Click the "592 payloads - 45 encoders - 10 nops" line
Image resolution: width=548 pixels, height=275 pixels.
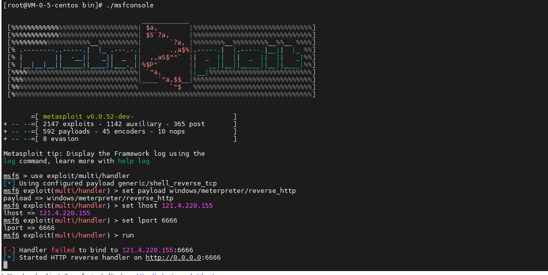click(114, 132)
